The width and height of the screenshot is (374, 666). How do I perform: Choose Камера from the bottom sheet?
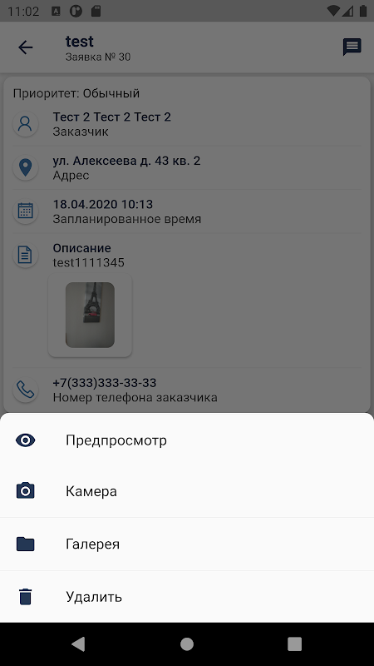[x=187, y=491]
